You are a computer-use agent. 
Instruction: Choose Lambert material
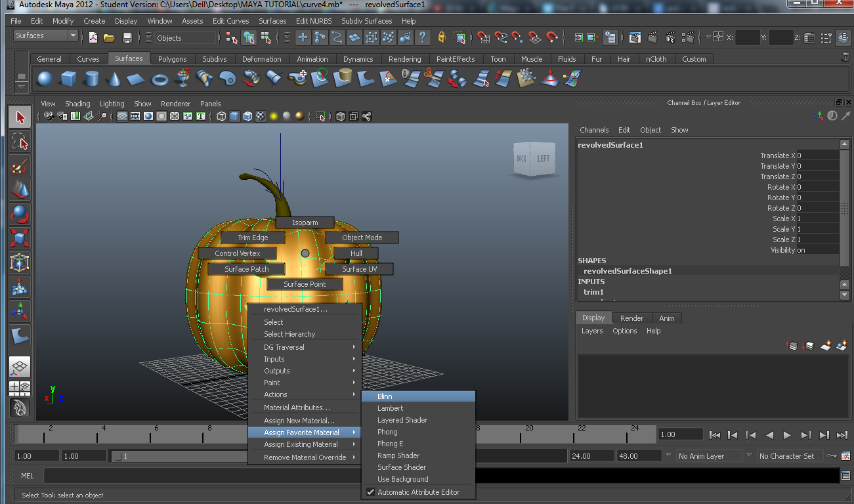click(418, 408)
